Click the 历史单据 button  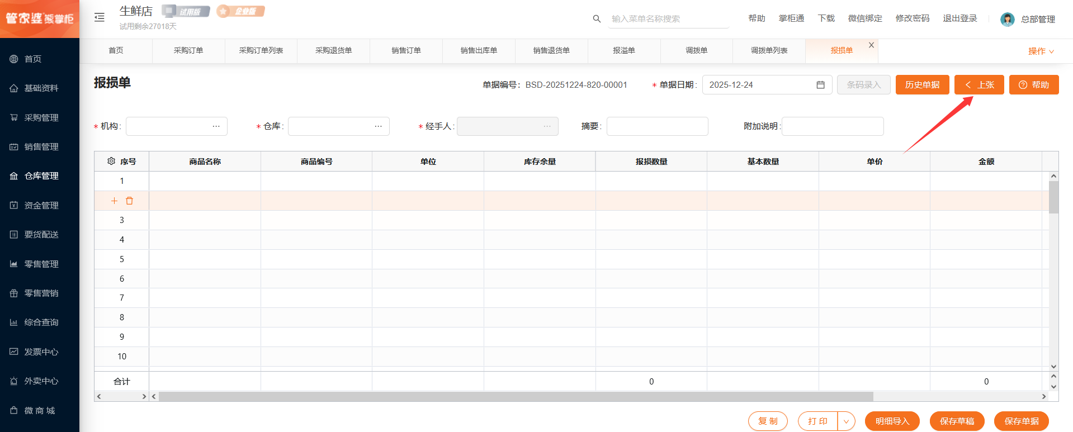pos(922,85)
